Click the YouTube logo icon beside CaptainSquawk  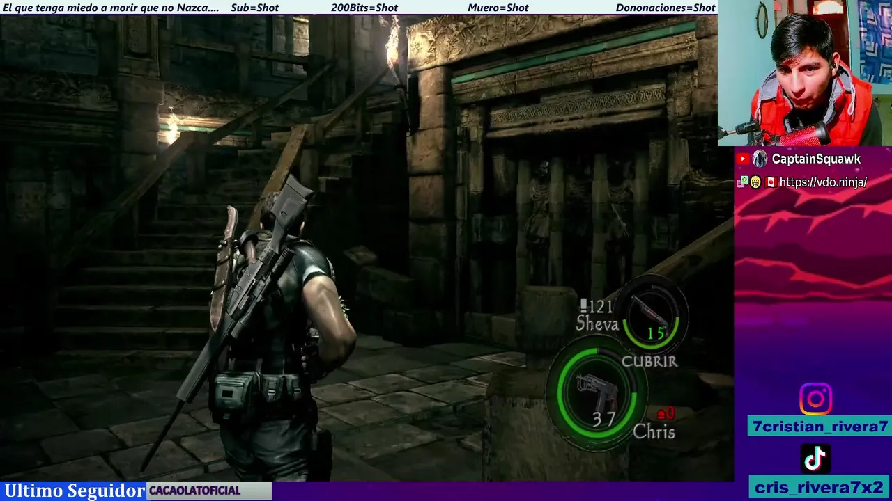click(743, 159)
